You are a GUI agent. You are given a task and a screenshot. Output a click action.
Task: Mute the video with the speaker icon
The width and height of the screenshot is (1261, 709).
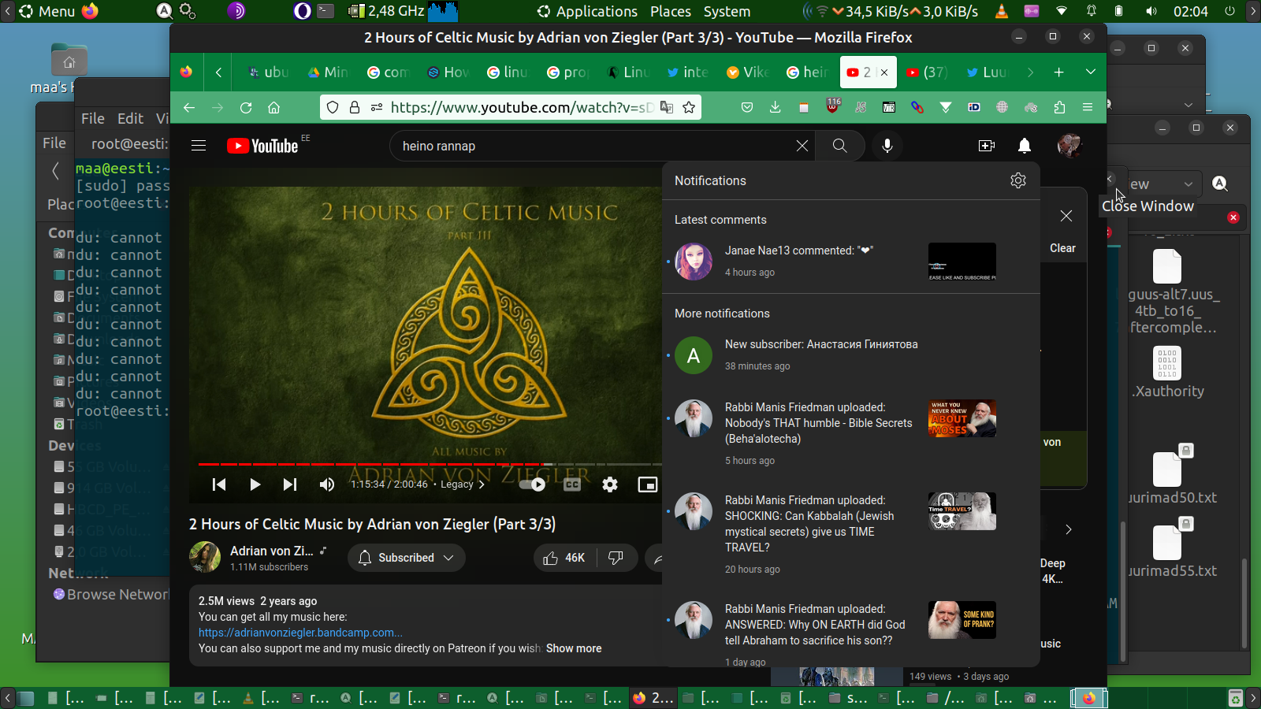point(327,484)
